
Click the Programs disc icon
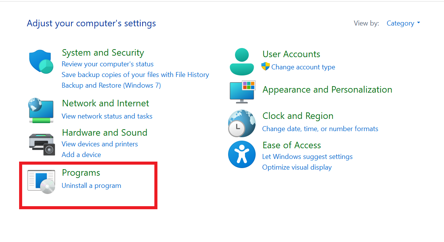pos(41,181)
